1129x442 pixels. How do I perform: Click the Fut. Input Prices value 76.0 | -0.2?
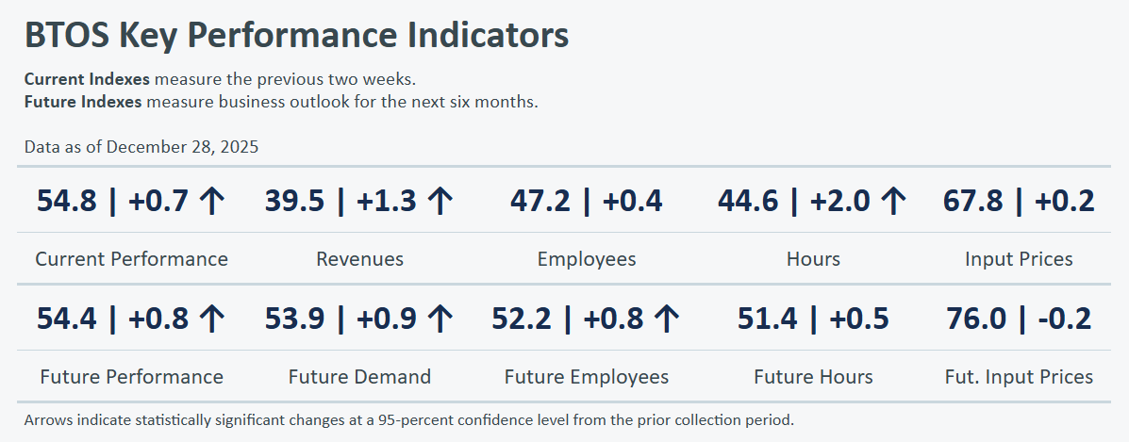pos(1018,319)
